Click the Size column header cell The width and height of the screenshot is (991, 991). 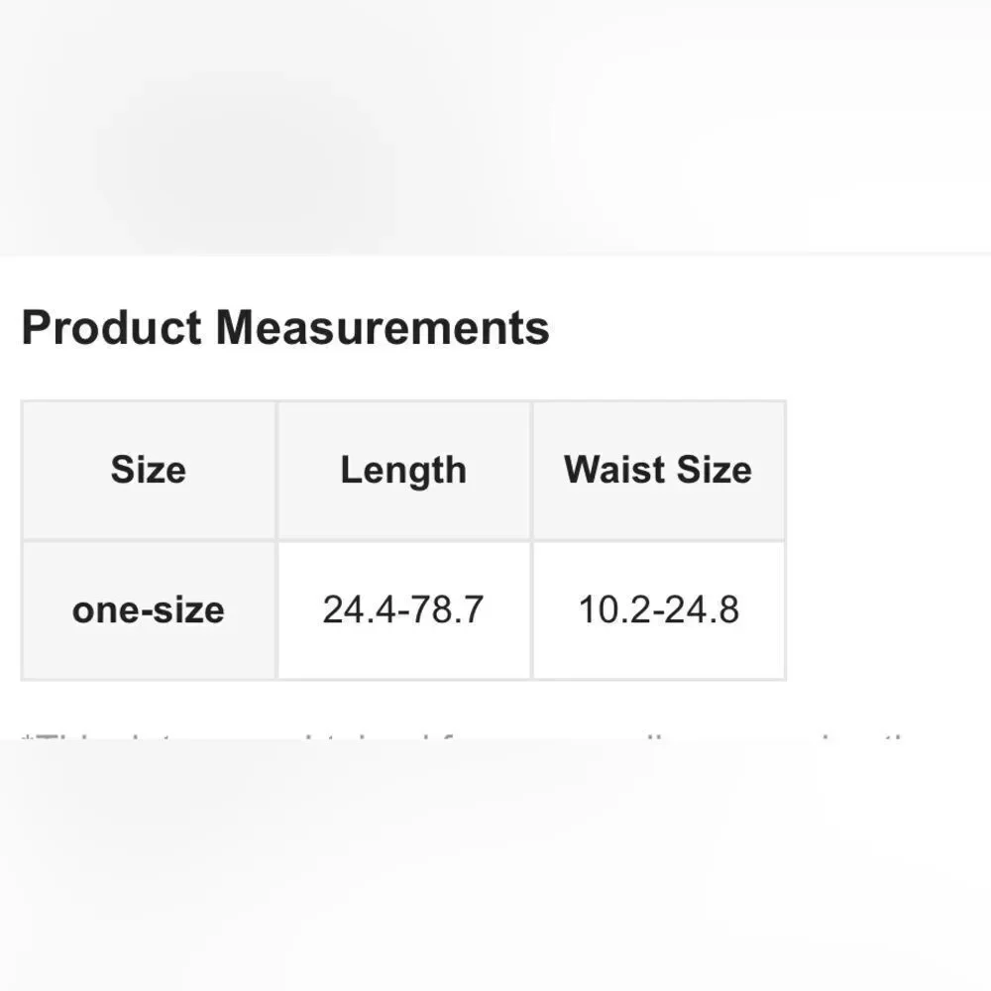click(149, 470)
